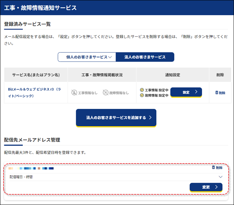
Task: Click the 登録済みサービス一覧 heading
Action: (27, 24)
